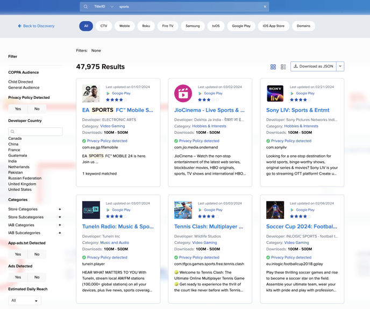This screenshot has width=370, height=309.
Task: Filter by General Audience
Action: 24,88
